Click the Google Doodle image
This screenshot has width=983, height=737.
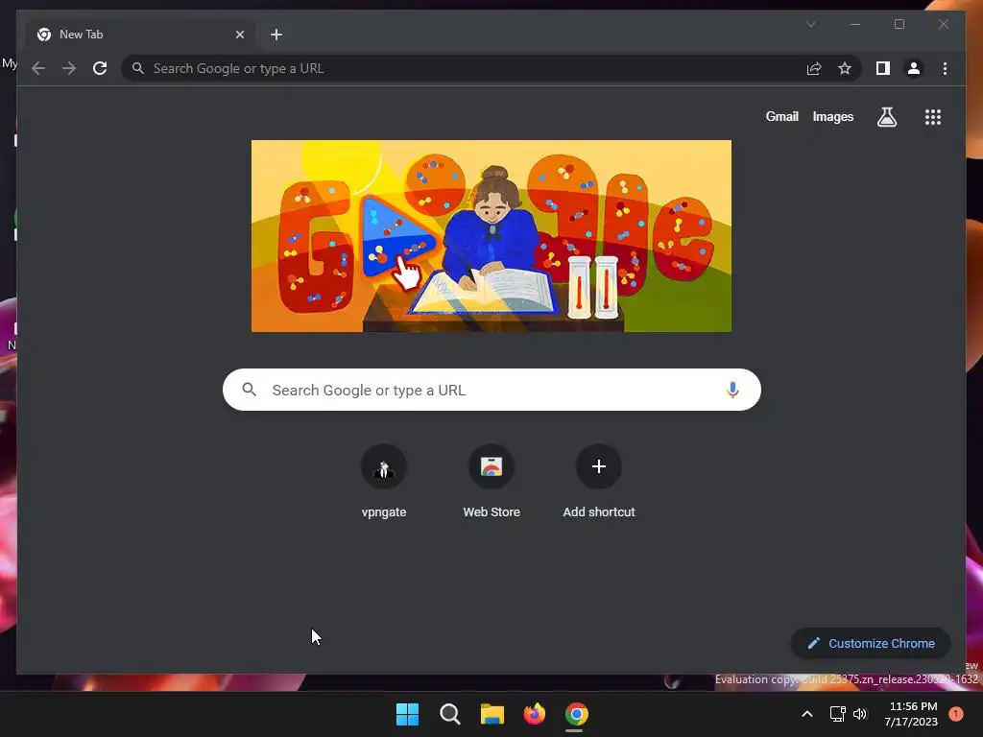(491, 236)
